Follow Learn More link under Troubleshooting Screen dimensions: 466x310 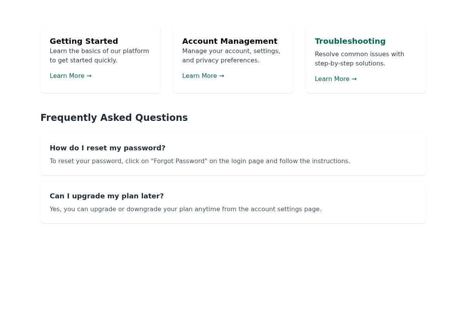click(x=335, y=79)
